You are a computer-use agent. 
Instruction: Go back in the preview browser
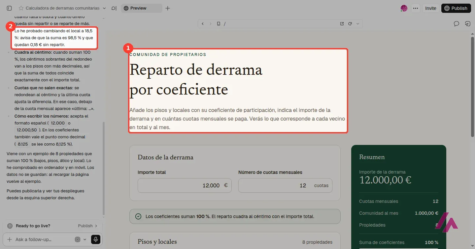click(x=203, y=24)
